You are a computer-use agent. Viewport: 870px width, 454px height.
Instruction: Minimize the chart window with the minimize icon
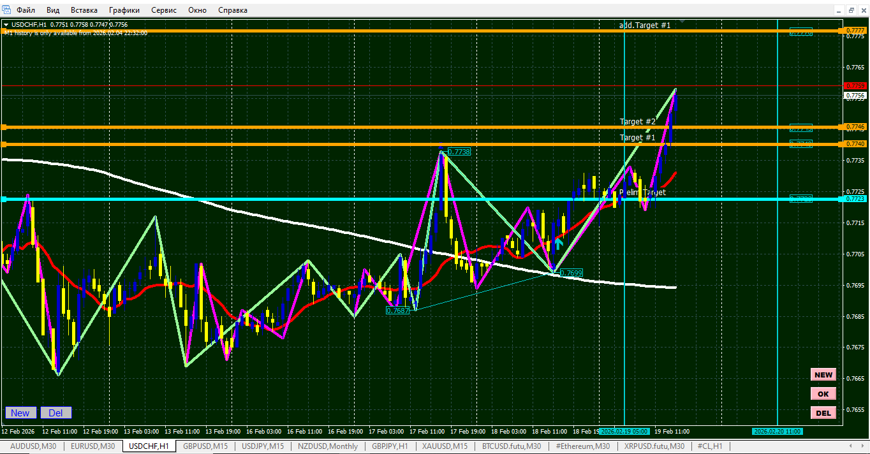(x=839, y=10)
